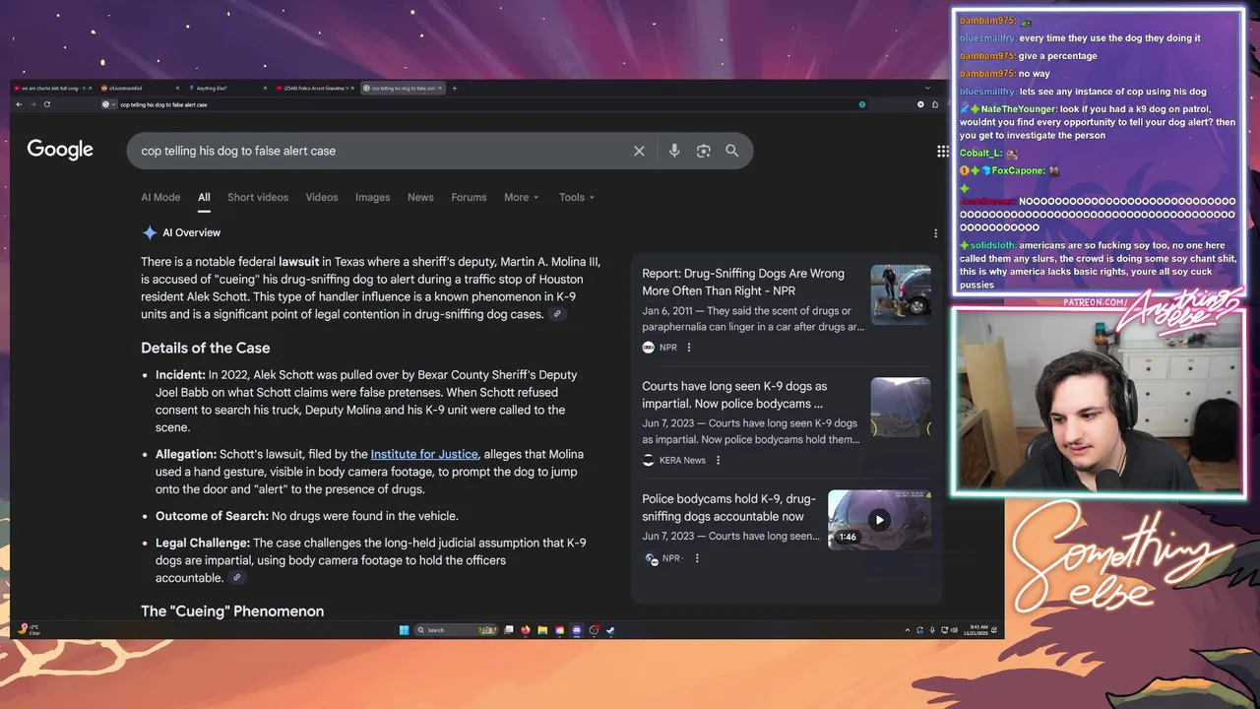This screenshot has width=1260, height=709.
Task: Switch to AI Mode tab
Action: (x=160, y=197)
